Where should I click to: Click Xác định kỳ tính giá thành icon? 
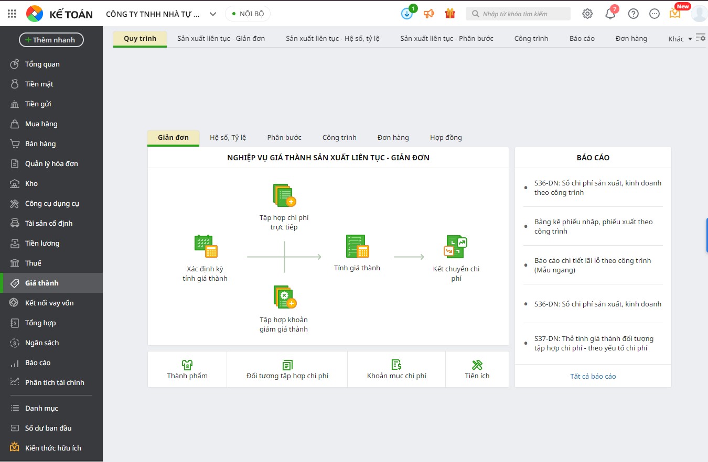206,246
